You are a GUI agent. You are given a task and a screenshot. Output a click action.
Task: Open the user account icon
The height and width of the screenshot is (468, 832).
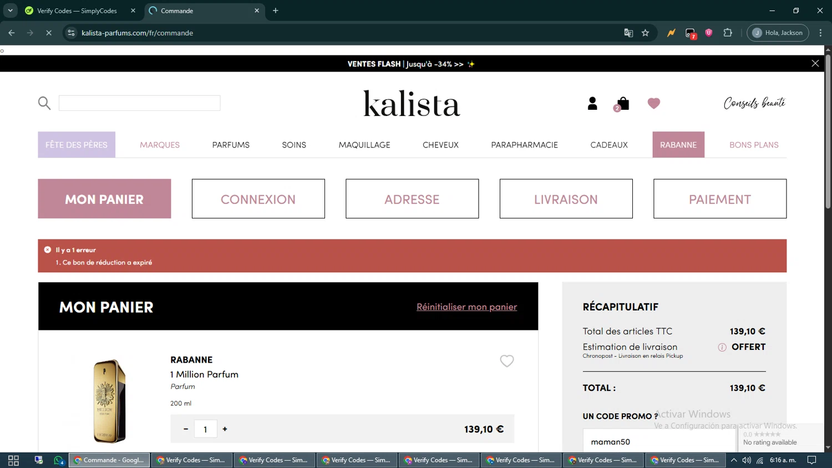coord(592,103)
